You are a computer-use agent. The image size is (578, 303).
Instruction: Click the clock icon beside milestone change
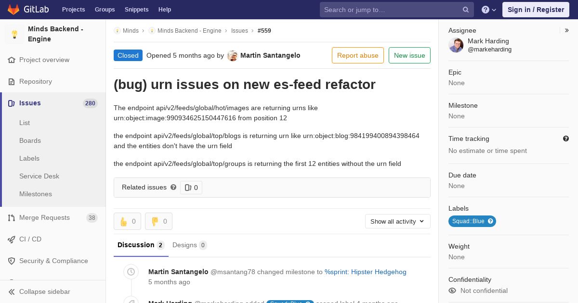131,272
